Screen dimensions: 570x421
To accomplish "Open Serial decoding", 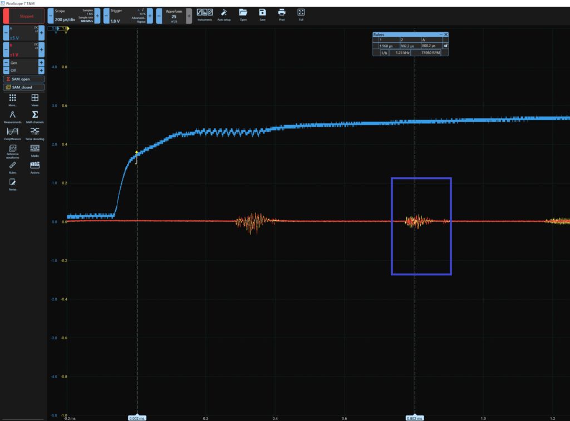I will click(x=35, y=132).
